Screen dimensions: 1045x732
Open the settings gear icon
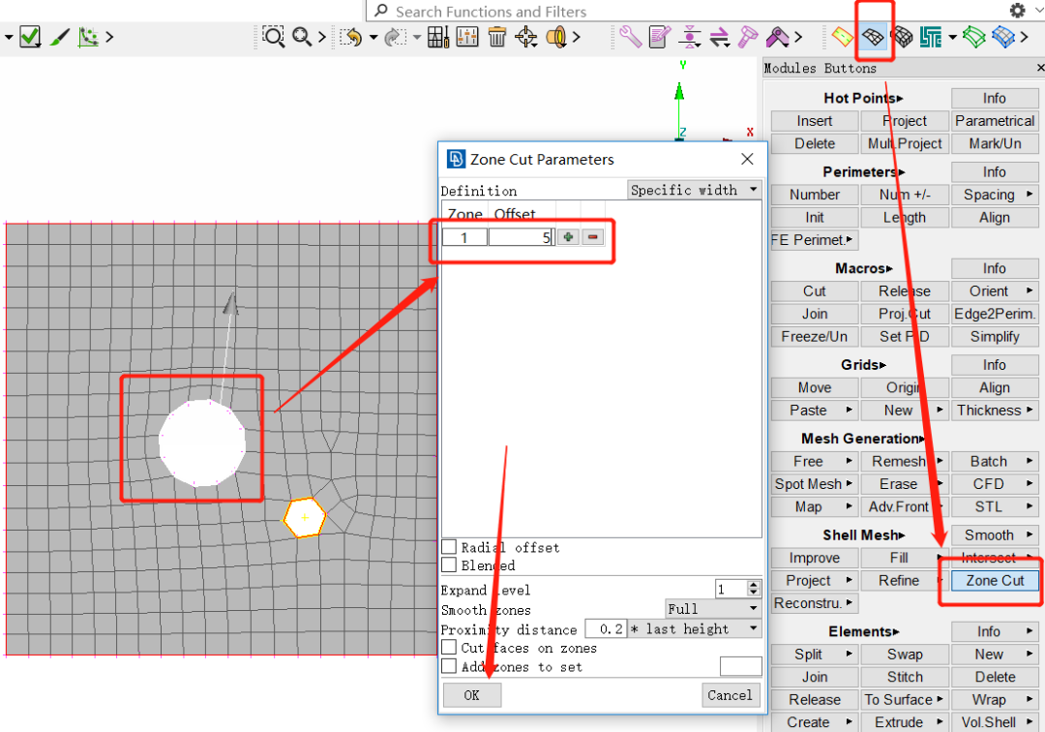pos(1018,10)
